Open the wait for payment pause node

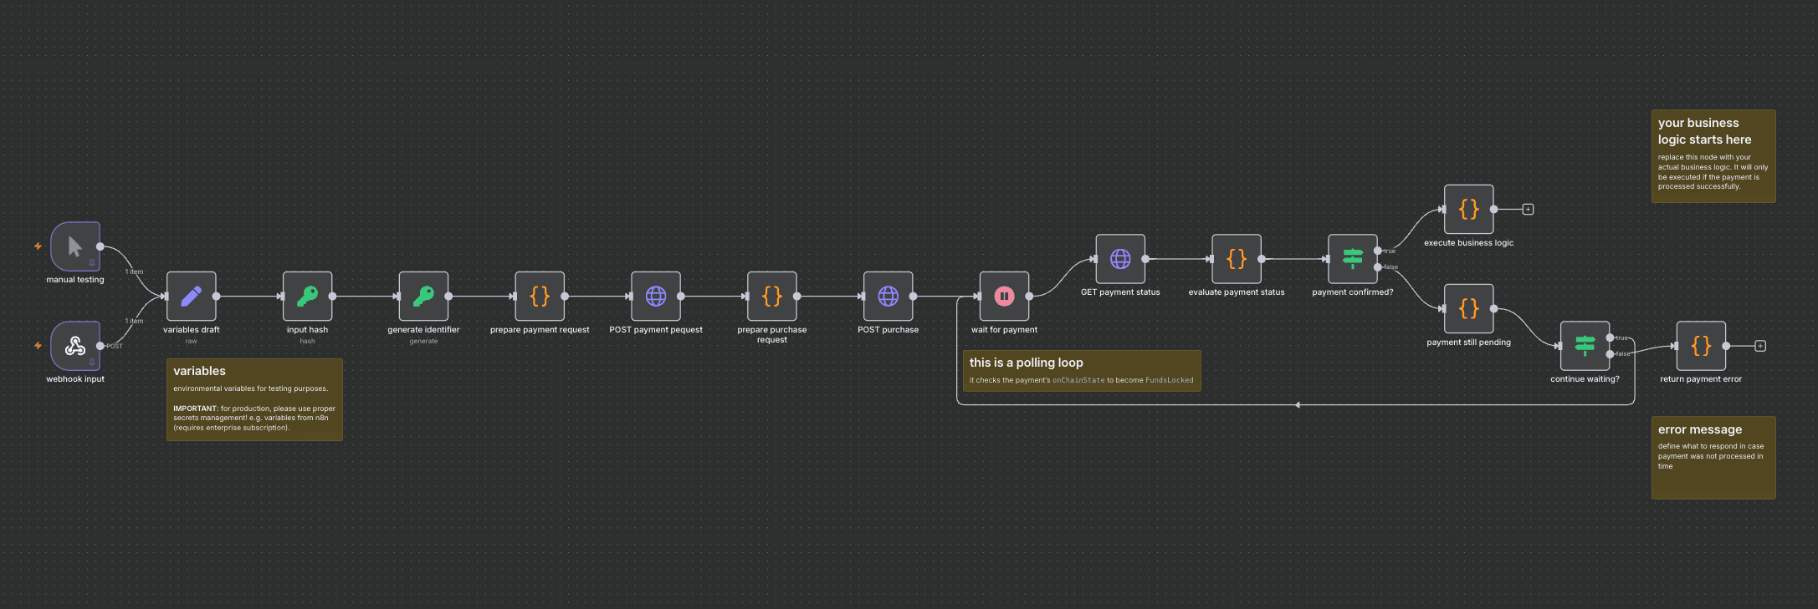pos(1005,297)
